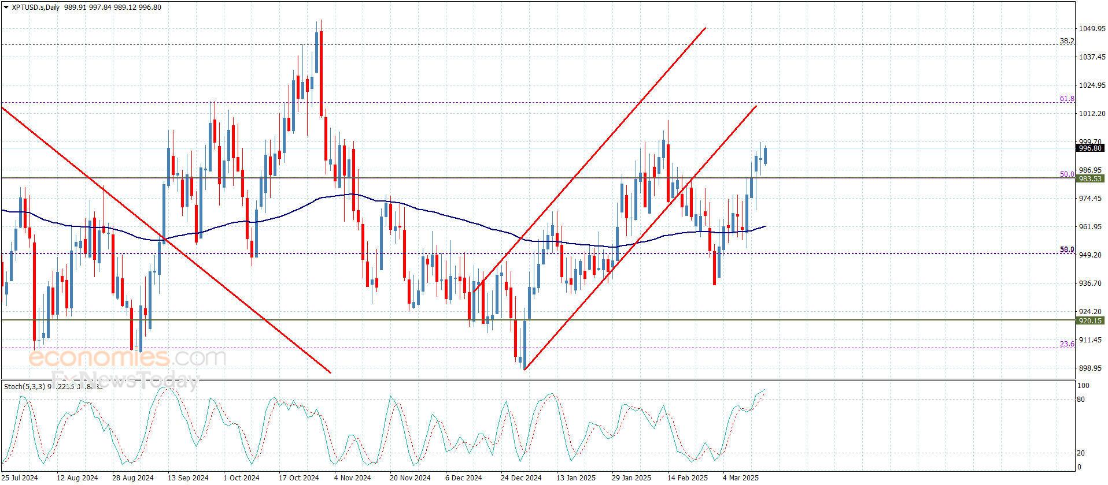Click the 25 Jul 2024 date label
Viewport: 1108px width, 485px height.
21,477
